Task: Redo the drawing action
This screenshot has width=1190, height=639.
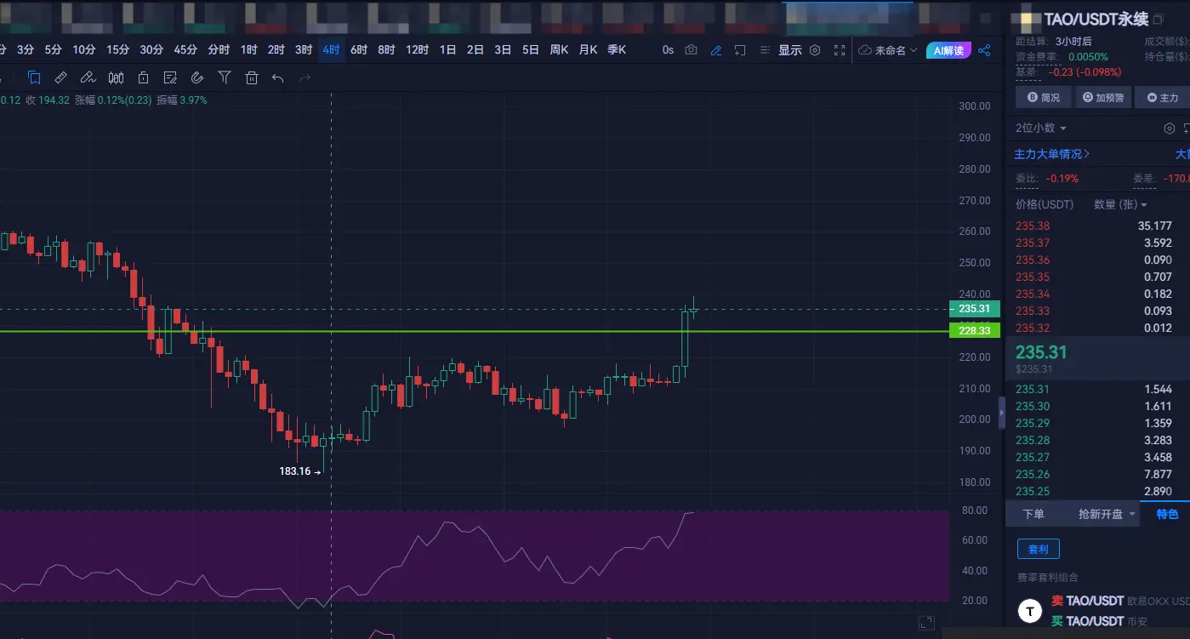Action: [x=305, y=78]
